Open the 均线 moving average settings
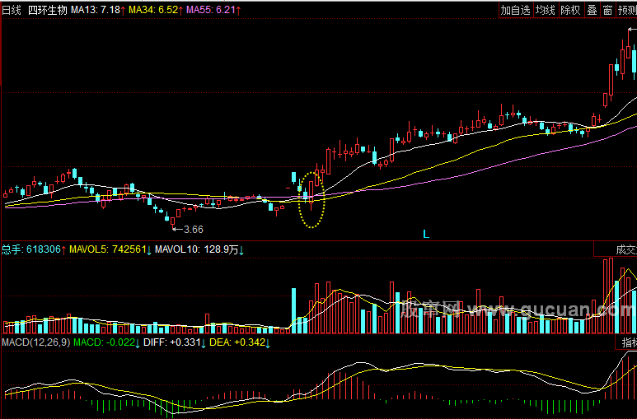Screen dimensions: 637x419 pyautogui.click(x=545, y=10)
